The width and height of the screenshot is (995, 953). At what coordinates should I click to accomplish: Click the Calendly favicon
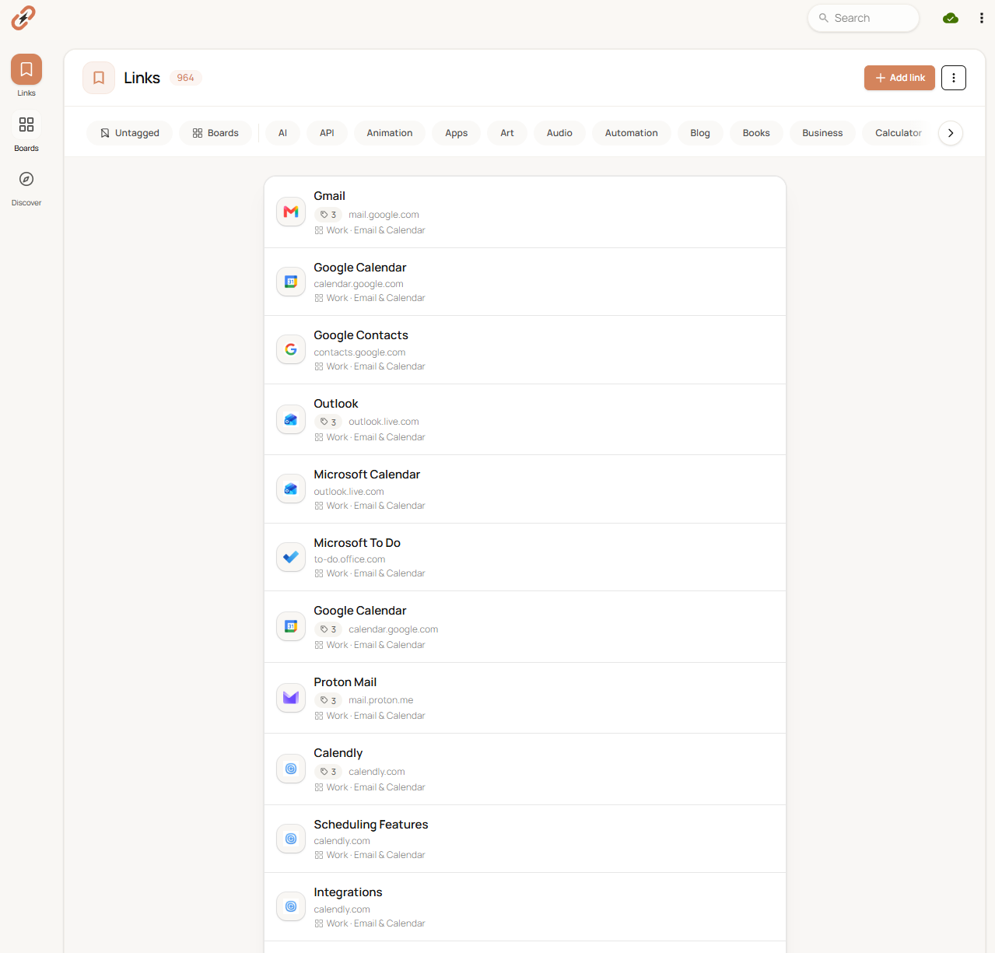click(291, 769)
